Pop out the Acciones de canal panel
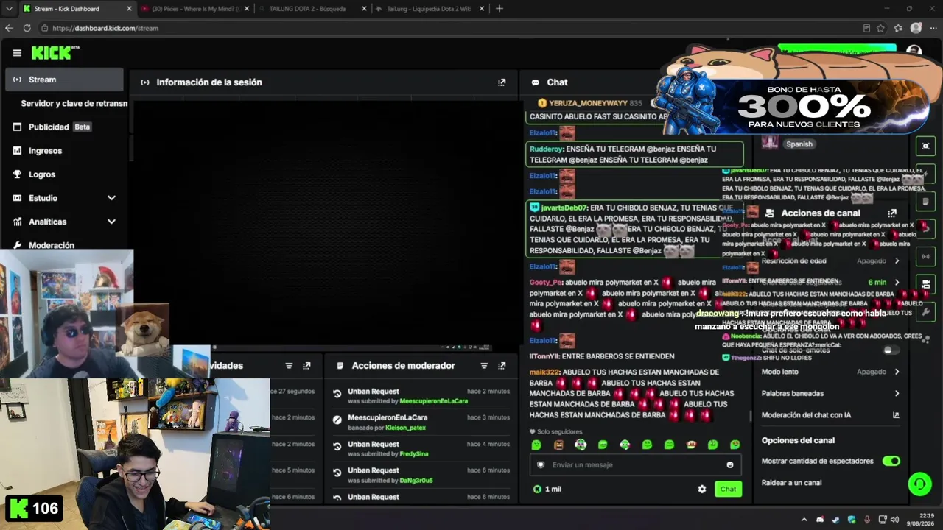The width and height of the screenshot is (943, 530). click(892, 213)
